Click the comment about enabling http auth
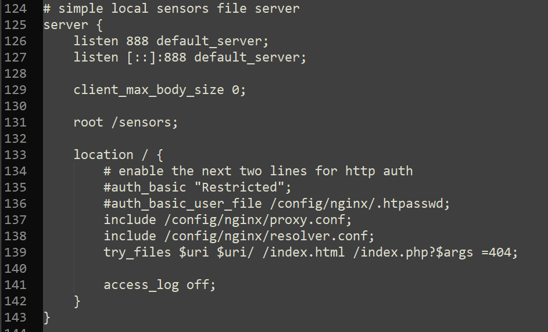This screenshot has height=332, width=548. [258, 171]
